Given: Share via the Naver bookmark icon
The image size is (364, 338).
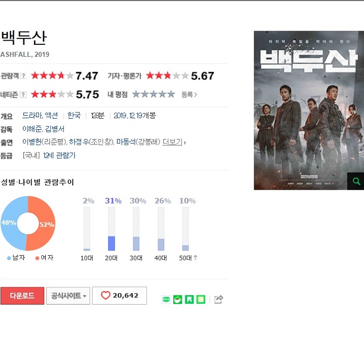Looking at the screenshot, I should (189, 299).
